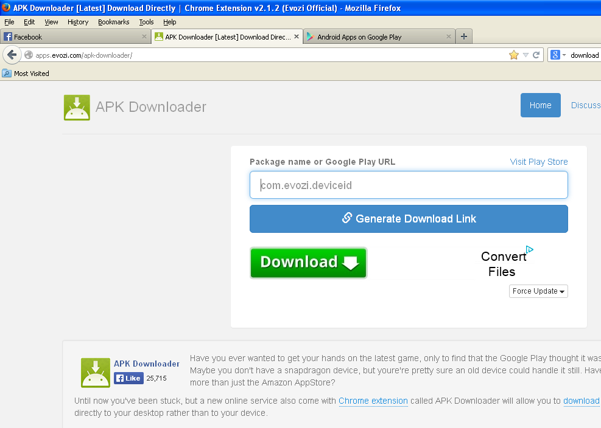Open the APK Downloader Facebook page link
This screenshot has height=428, width=601.
[x=146, y=364]
